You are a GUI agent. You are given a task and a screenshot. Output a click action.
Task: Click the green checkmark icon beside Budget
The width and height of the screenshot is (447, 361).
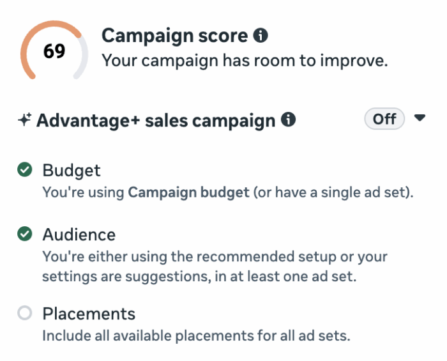click(25, 171)
